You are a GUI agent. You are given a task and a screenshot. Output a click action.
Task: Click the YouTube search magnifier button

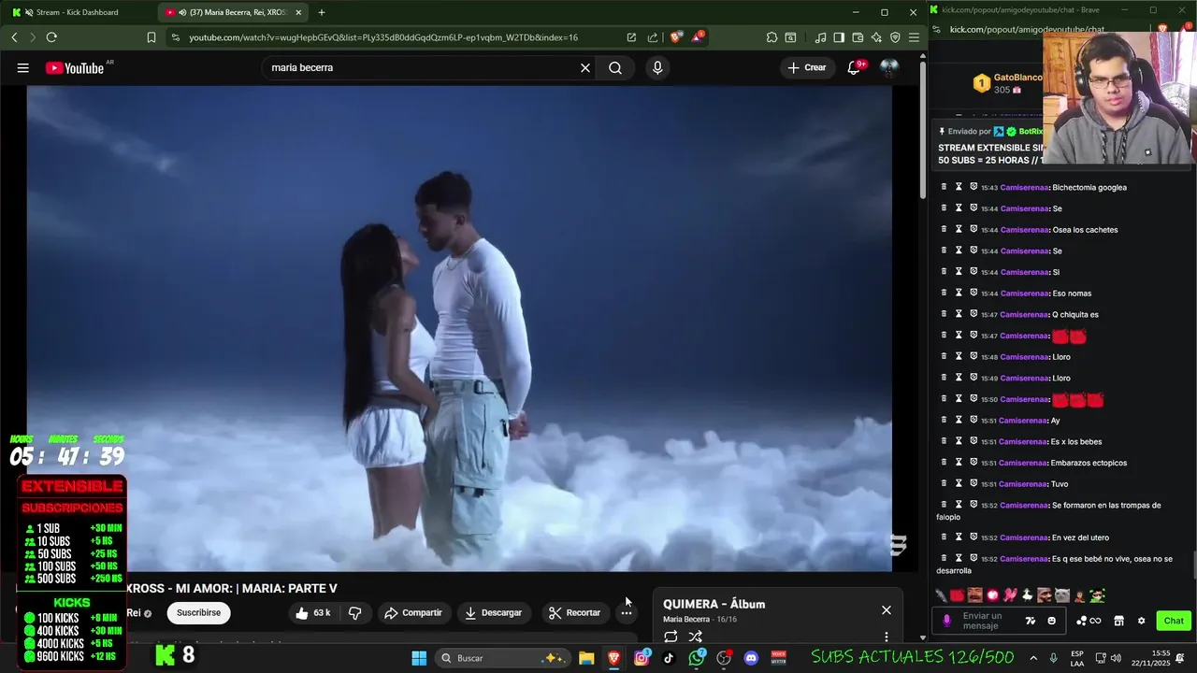(615, 67)
